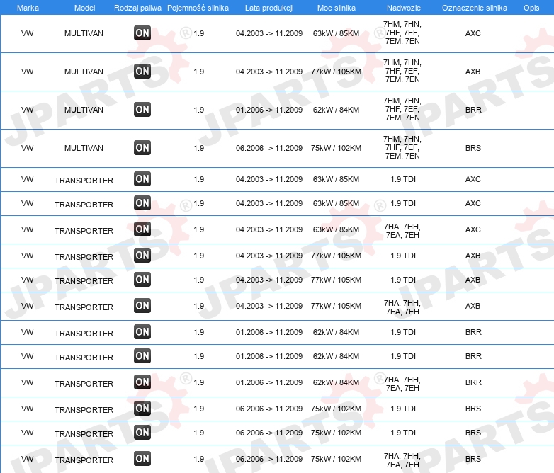554x473 pixels.
Task: Click the Opis column header
Action: click(x=531, y=8)
